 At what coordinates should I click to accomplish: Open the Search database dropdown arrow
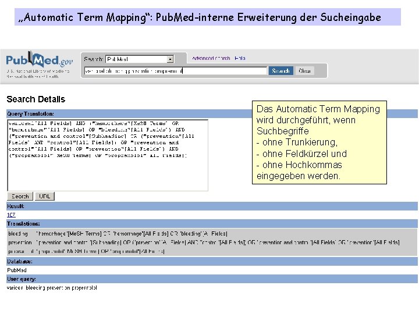(170, 59)
